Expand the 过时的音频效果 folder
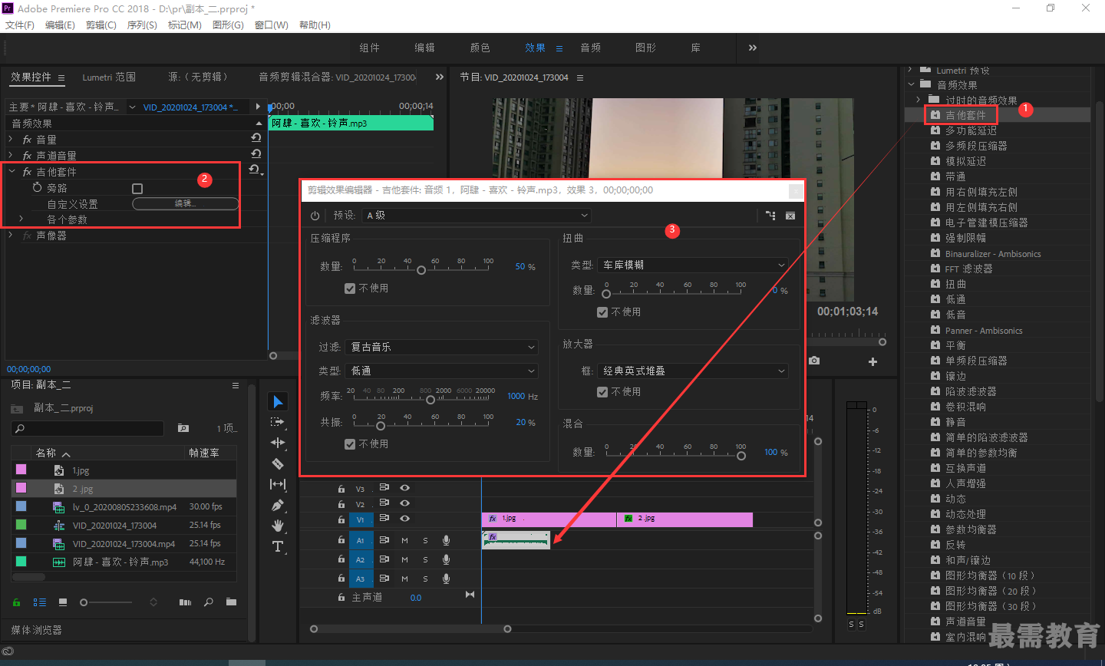This screenshot has width=1105, height=666. pyautogui.click(x=918, y=100)
